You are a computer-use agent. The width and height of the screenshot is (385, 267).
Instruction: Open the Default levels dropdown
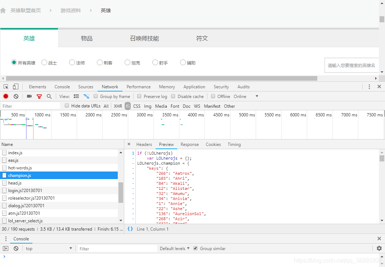click(175, 249)
